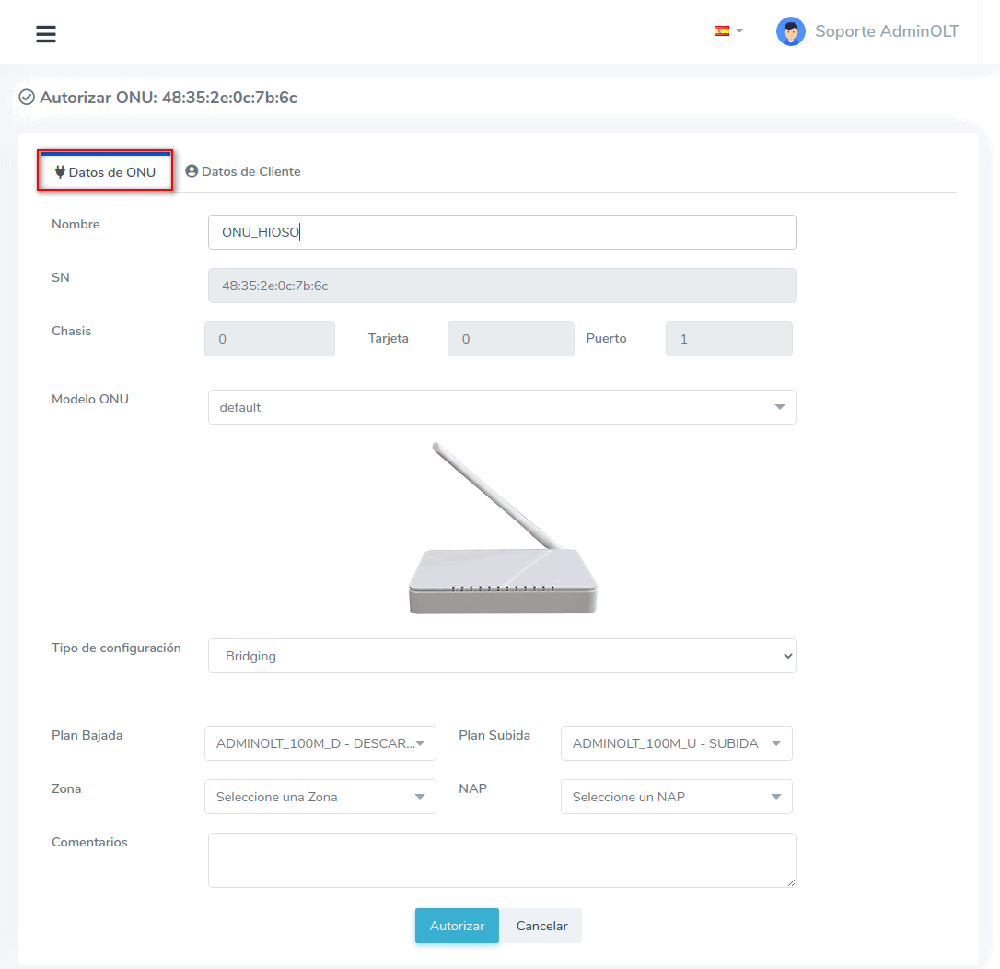The height and width of the screenshot is (969, 1000).
Task: Click the plug icon on Datos de ONU
Action: tap(60, 172)
